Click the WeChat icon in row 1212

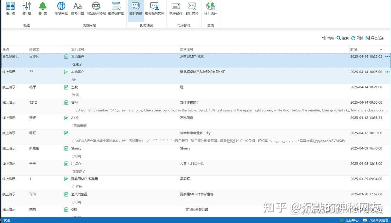click(66, 103)
